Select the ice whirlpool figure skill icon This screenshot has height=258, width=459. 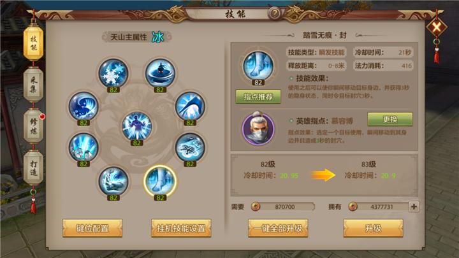160,73
